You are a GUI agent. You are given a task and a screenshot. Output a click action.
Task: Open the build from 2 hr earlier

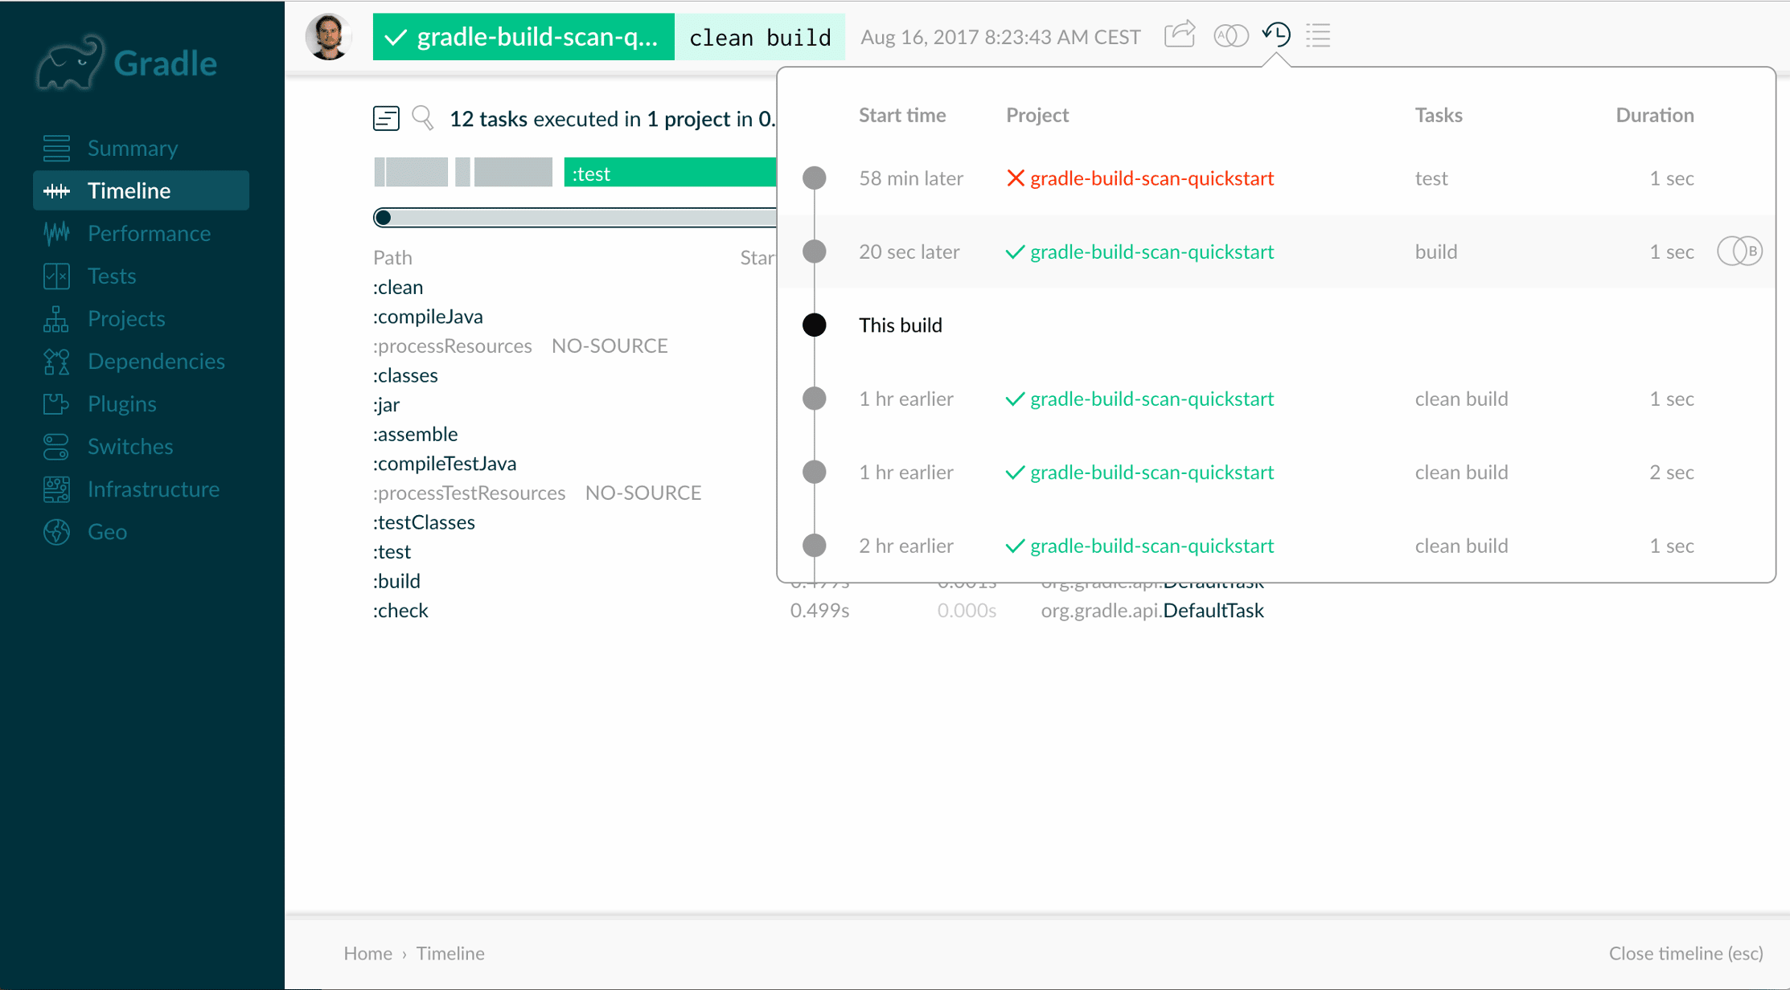click(x=1152, y=546)
